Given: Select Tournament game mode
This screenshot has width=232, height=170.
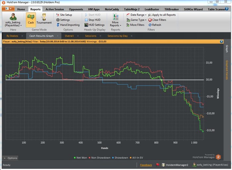Looking at the screenshot, I should (x=44, y=19).
